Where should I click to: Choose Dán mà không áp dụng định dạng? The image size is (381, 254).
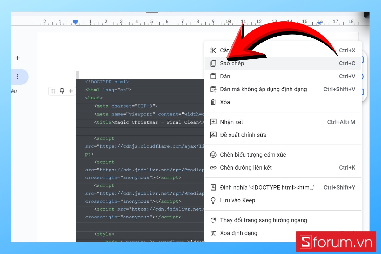click(x=264, y=89)
